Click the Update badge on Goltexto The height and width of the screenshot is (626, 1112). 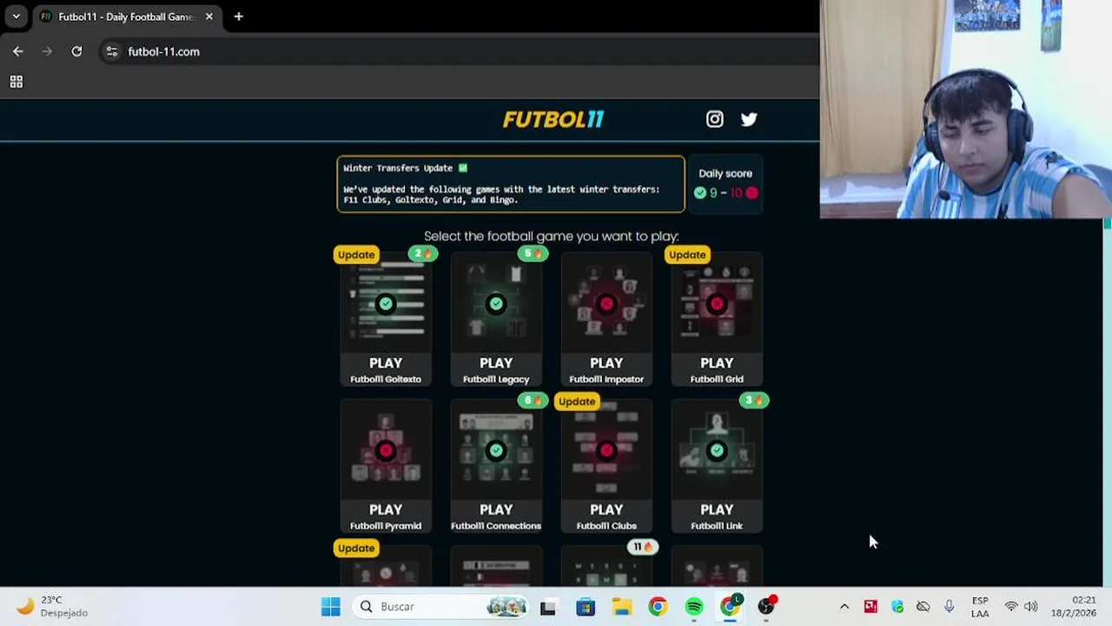click(x=356, y=255)
